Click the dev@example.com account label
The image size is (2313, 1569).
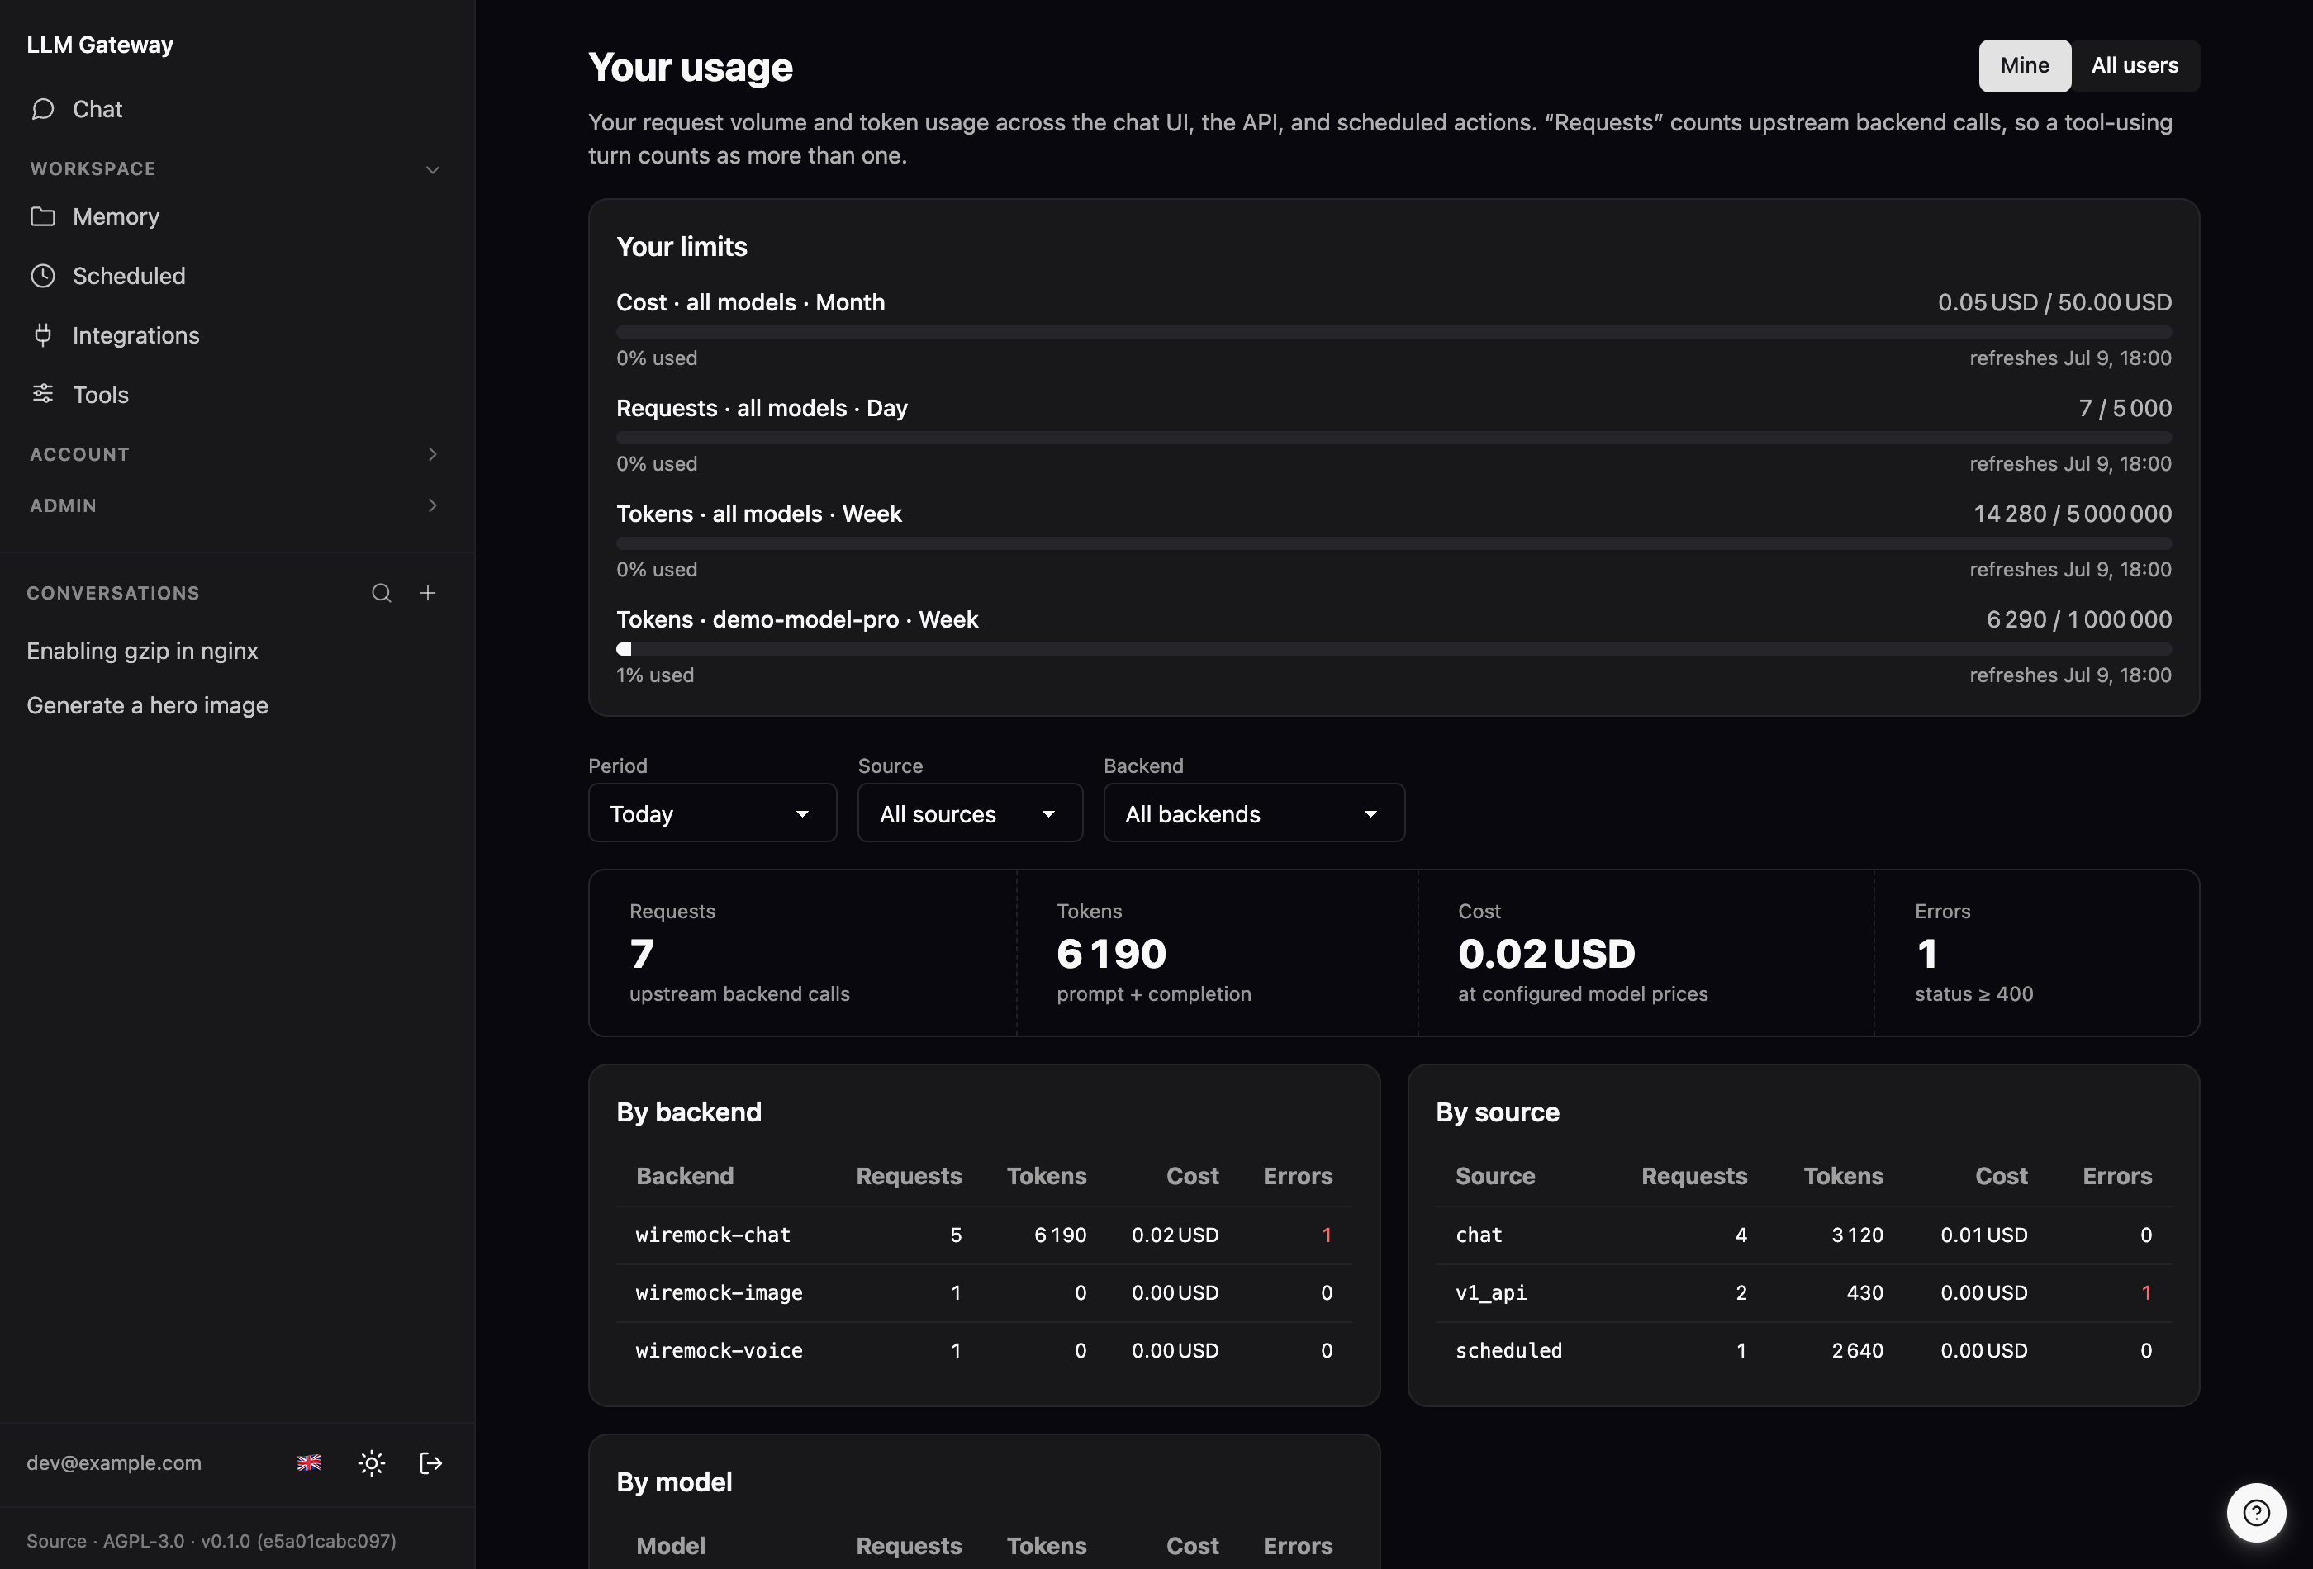coord(113,1462)
